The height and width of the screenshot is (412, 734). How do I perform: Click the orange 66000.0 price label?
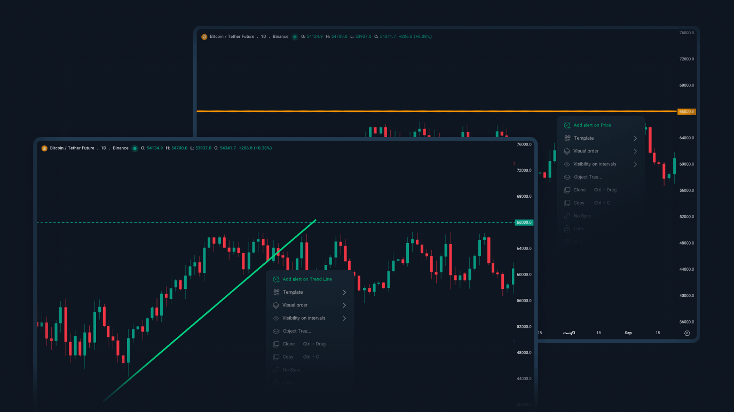pyautogui.click(x=686, y=112)
